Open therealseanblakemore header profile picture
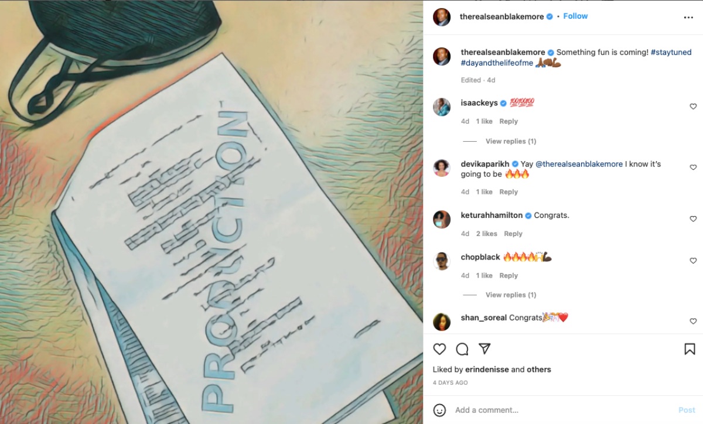The width and height of the screenshot is (703, 424). [x=442, y=17]
